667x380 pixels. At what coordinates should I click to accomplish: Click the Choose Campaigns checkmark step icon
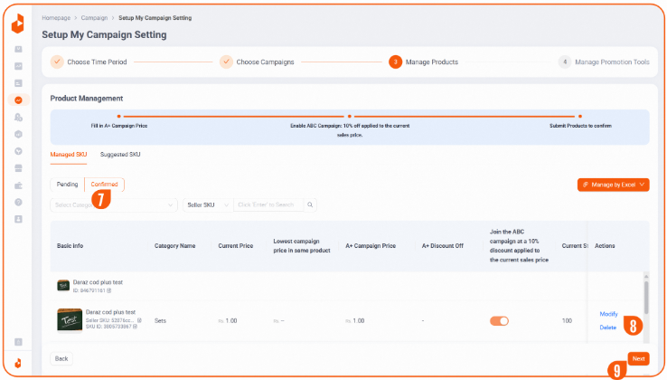coord(226,62)
